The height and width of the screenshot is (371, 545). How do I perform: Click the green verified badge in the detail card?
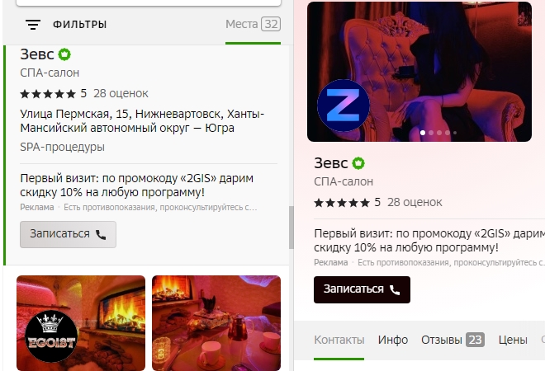(358, 163)
